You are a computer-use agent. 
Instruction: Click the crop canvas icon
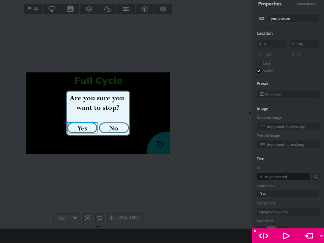[100, 218]
